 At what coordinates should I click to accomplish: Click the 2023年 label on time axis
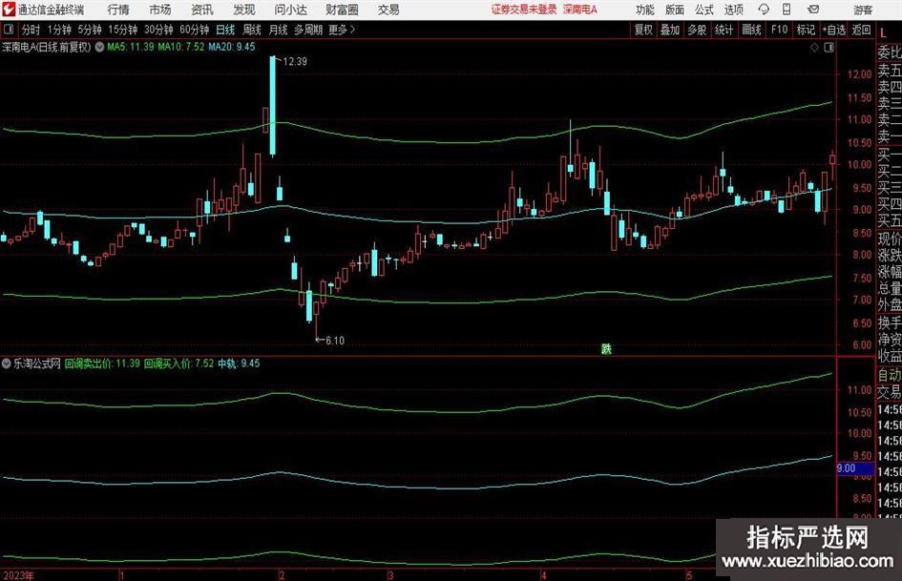(x=18, y=575)
